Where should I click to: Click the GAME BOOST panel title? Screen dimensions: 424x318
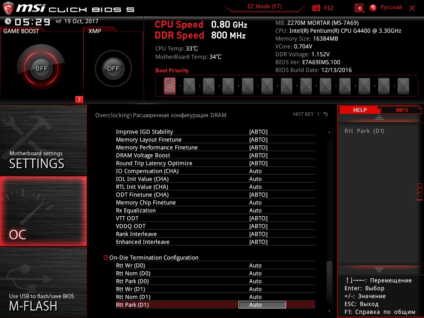pos(21,31)
